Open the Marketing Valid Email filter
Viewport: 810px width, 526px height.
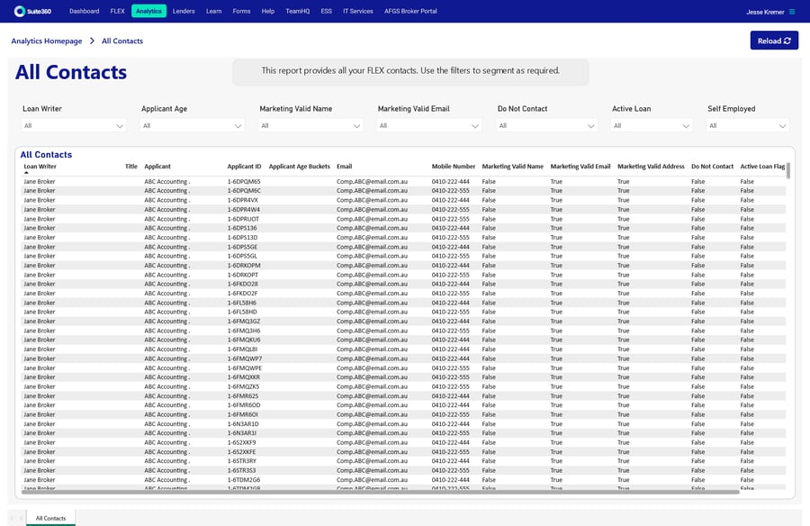[x=428, y=126]
